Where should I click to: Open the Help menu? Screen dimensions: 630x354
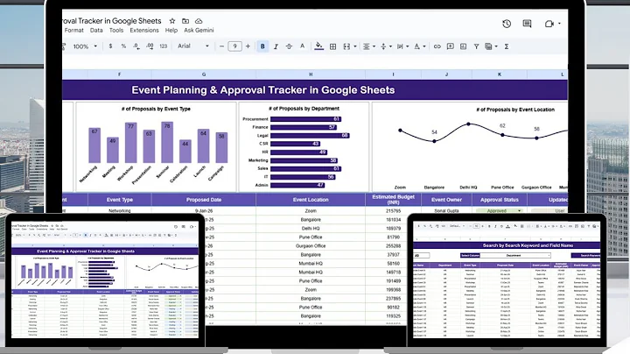pos(171,30)
